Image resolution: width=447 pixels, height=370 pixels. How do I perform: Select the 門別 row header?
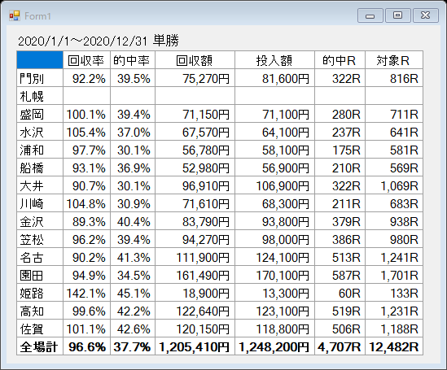[40, 78]
